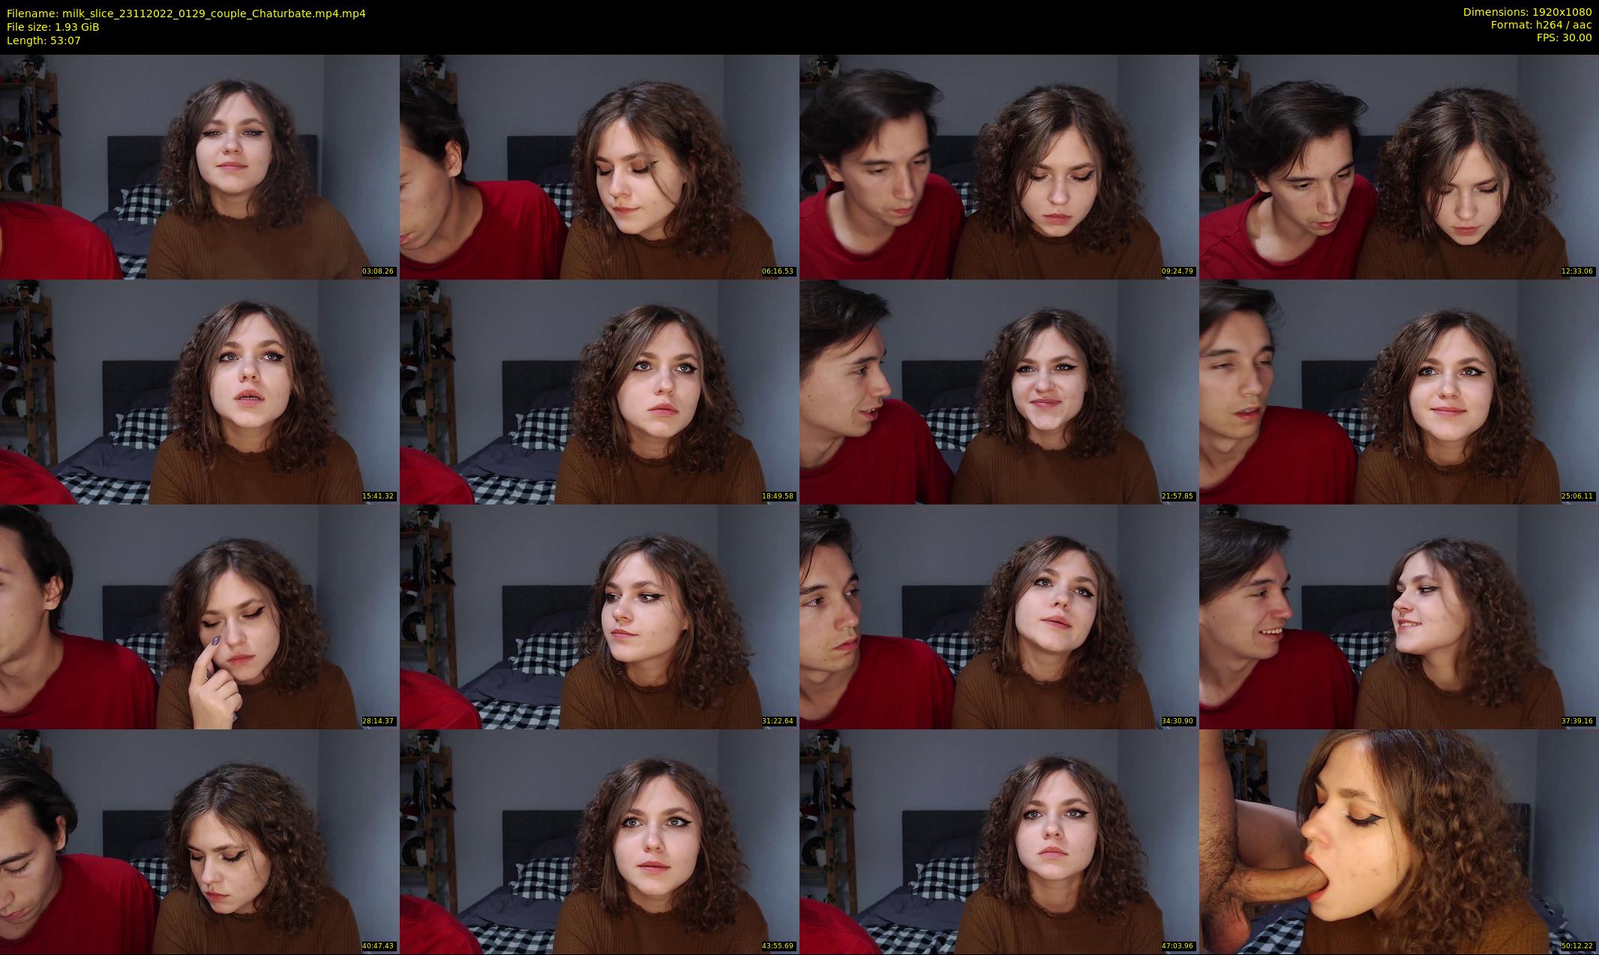This screenshot has width=1599, height=955.
Task: Open the frame stamped 06:16.53
Action: [599, 166]
